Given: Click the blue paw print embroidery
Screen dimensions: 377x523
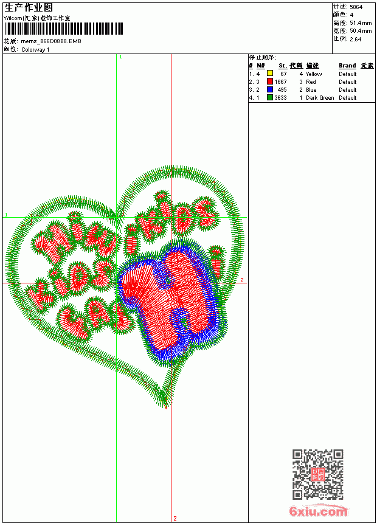Looking at the screenshot, I should click(x=172, y=302).
